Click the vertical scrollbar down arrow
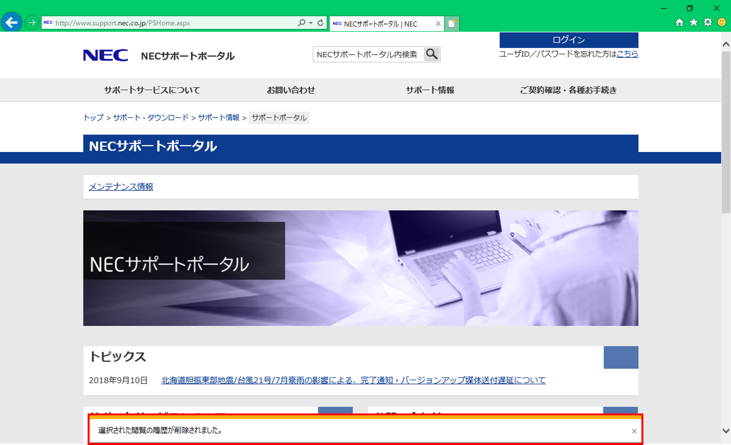This screenshot has height=445, width=731. (x=725, y=431)
